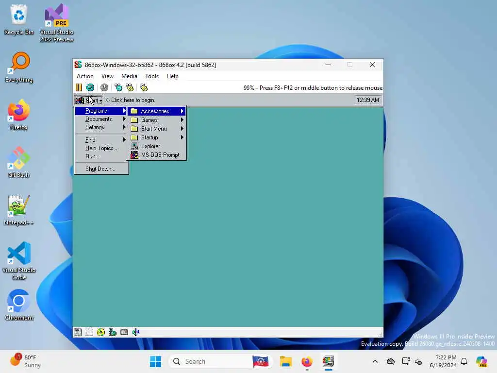The width and height of the screenshot is (497, 373).
Task: Select Programs in the Start menu
Action: [x=101, y=111]
